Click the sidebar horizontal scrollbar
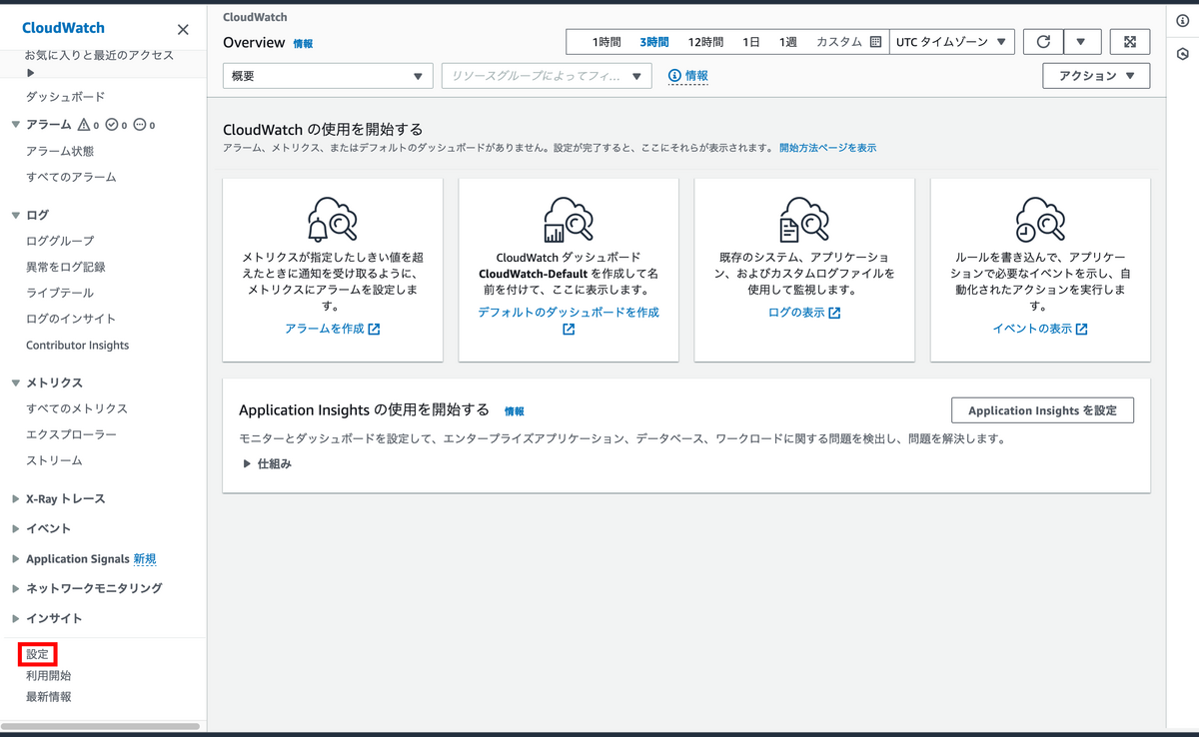 pyautogui.click(x=100, y=726)
